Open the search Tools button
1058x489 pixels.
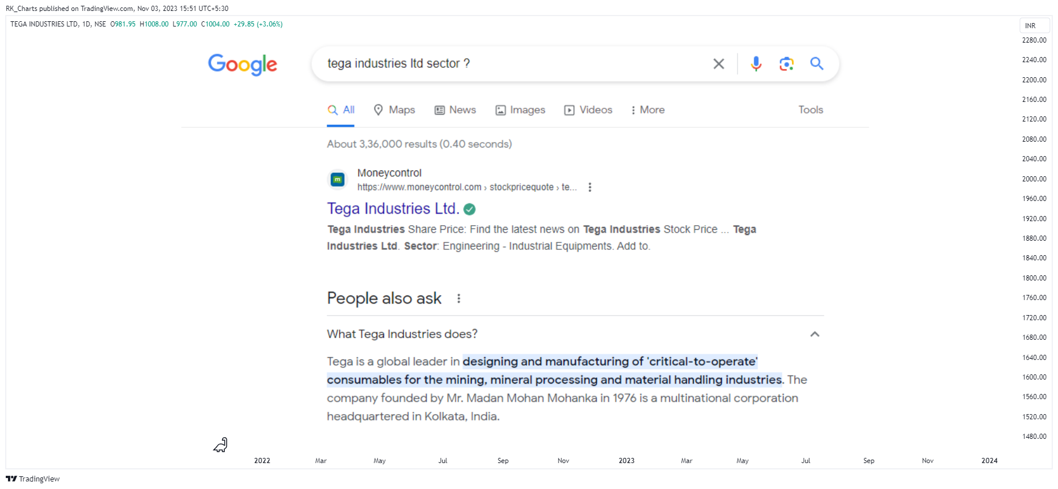click(x=811, y=110)
